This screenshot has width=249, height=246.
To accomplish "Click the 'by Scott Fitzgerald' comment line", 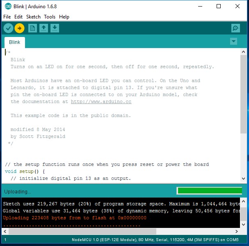I will pos(38,137).
